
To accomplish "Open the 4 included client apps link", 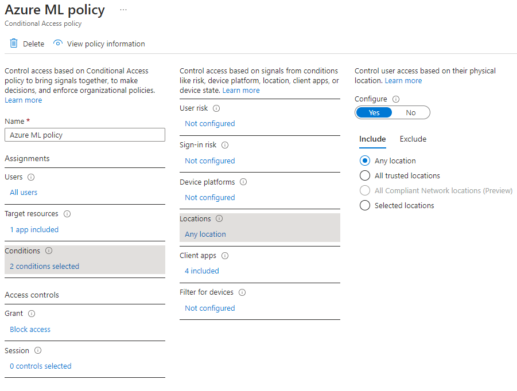I will (202, 271).
